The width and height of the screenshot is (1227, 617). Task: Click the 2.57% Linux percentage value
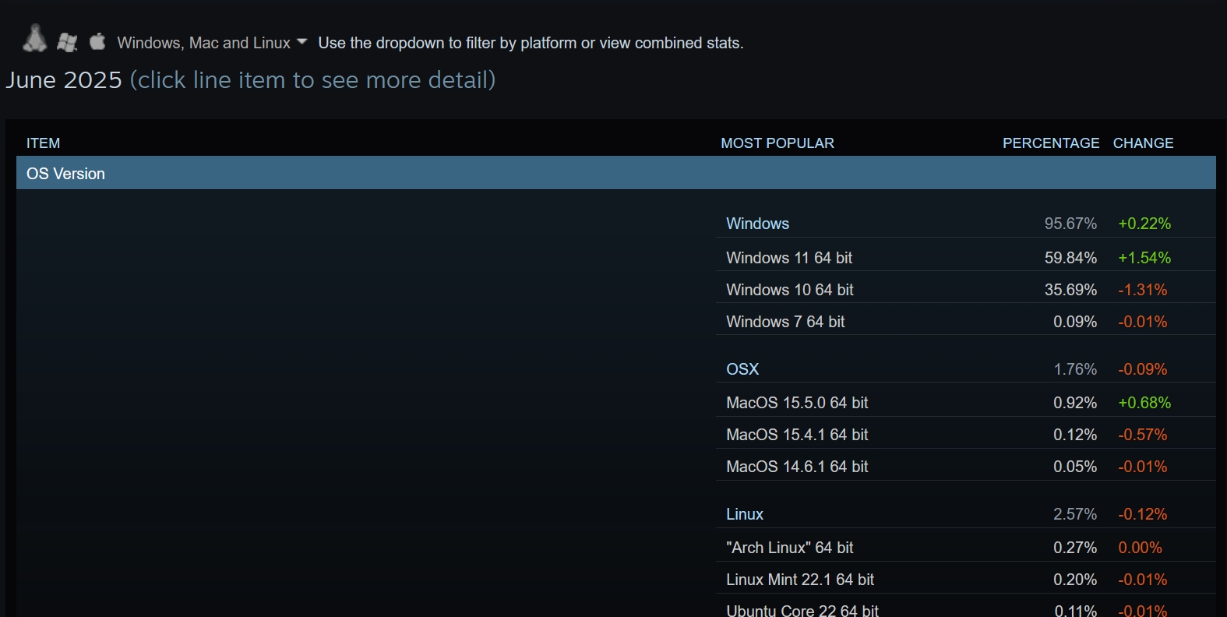[x=1075, y=514]
